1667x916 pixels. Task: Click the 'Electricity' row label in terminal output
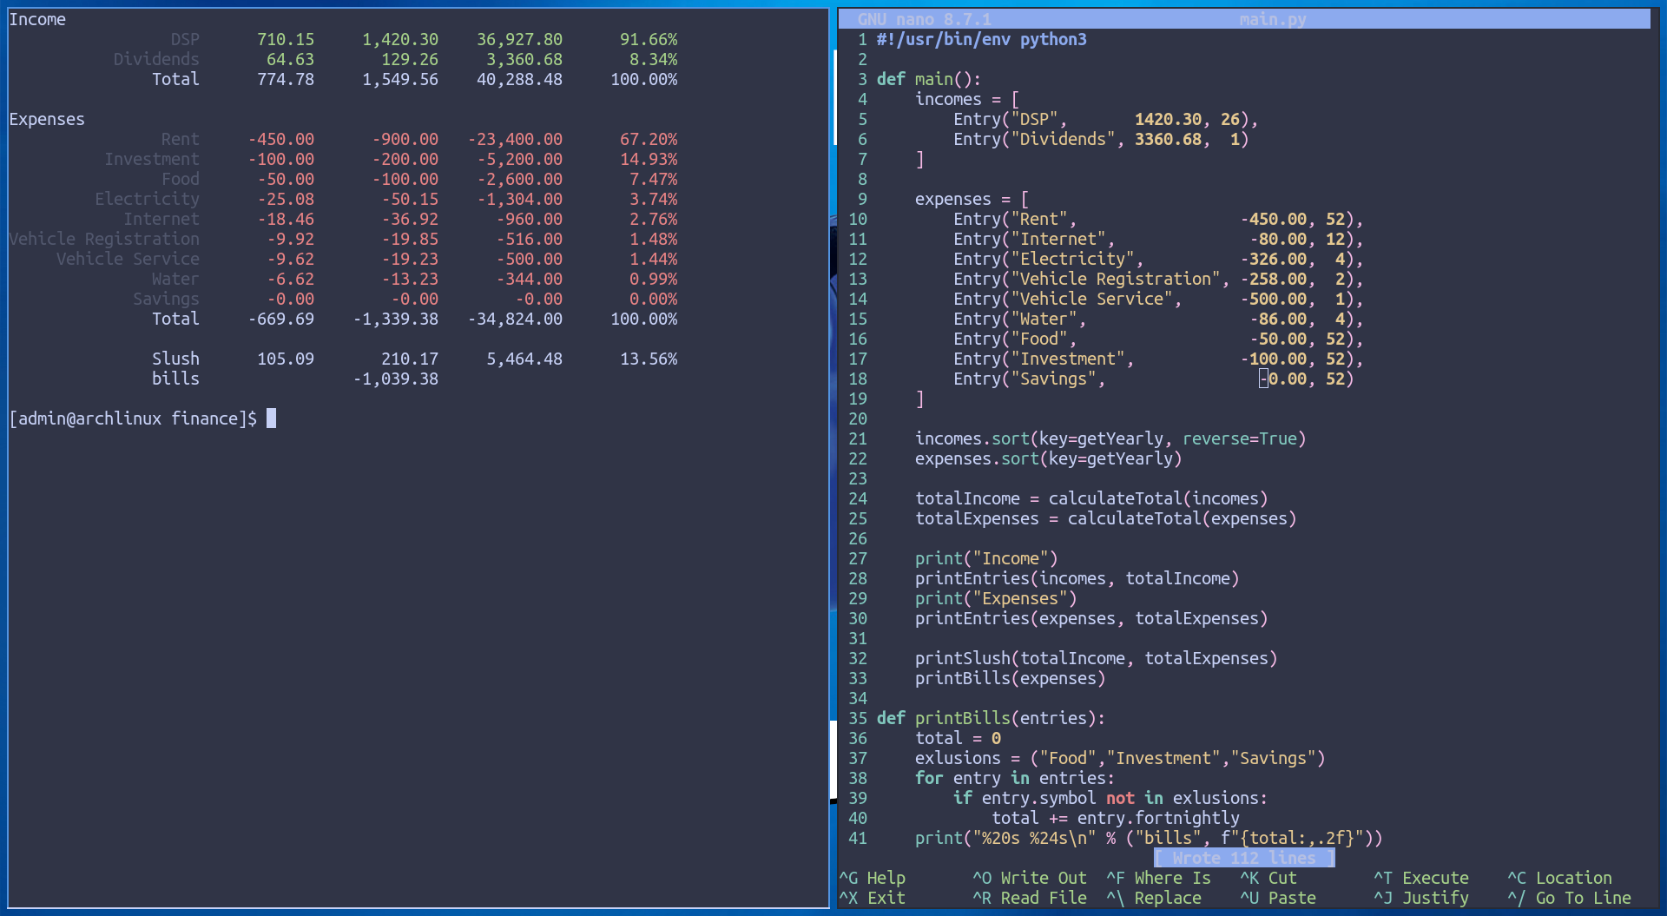[x=147, y=199]
